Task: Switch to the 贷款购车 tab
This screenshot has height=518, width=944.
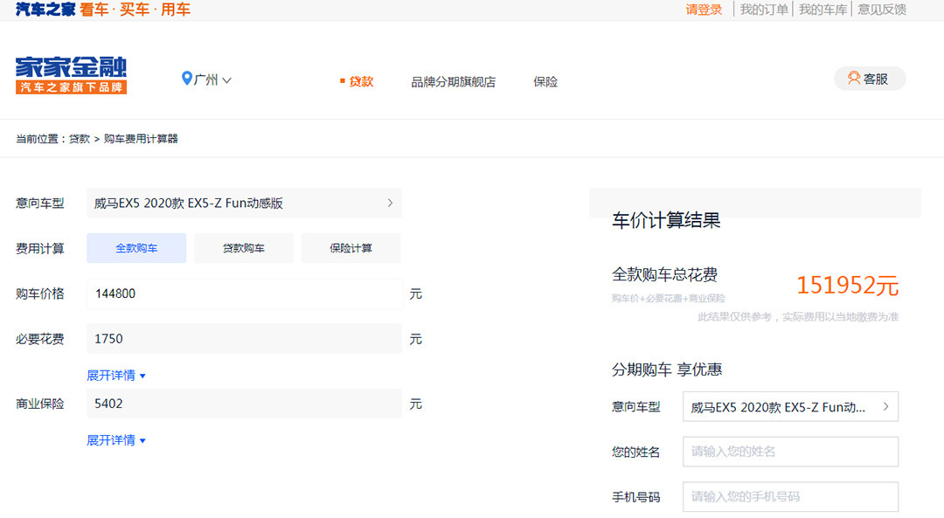Action: coord(243,248)
